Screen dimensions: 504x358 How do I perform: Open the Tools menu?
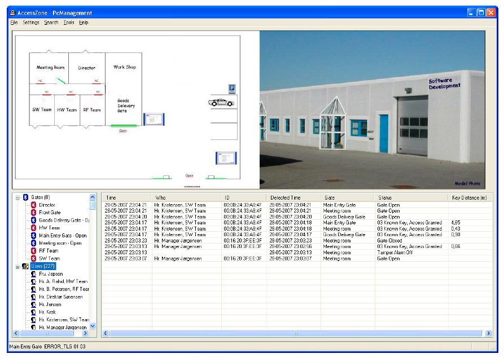click(x=69, y=23)
